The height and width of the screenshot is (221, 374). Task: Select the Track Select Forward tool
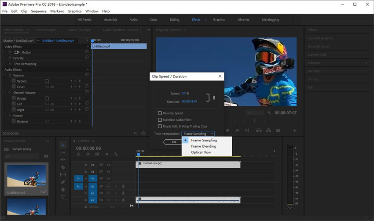[63, 152]
